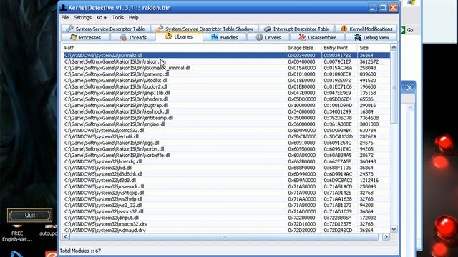Select the ogg.dll row
Screen dimensions: 458x257
227,143
